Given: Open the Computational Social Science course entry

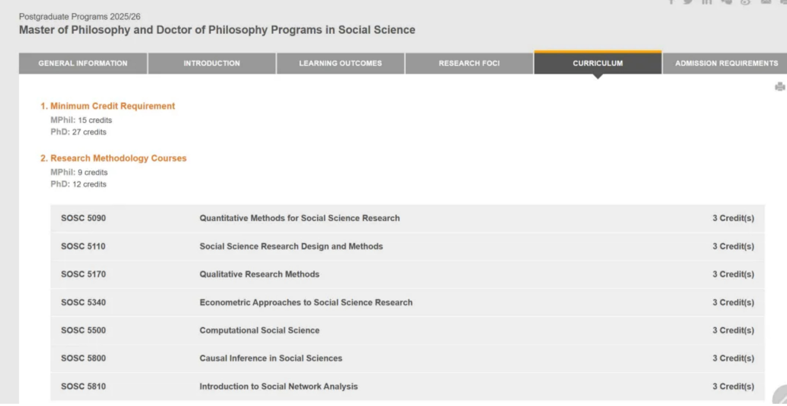Looking at the screenshot, I should pyautogui.click(x=259, y=331).
